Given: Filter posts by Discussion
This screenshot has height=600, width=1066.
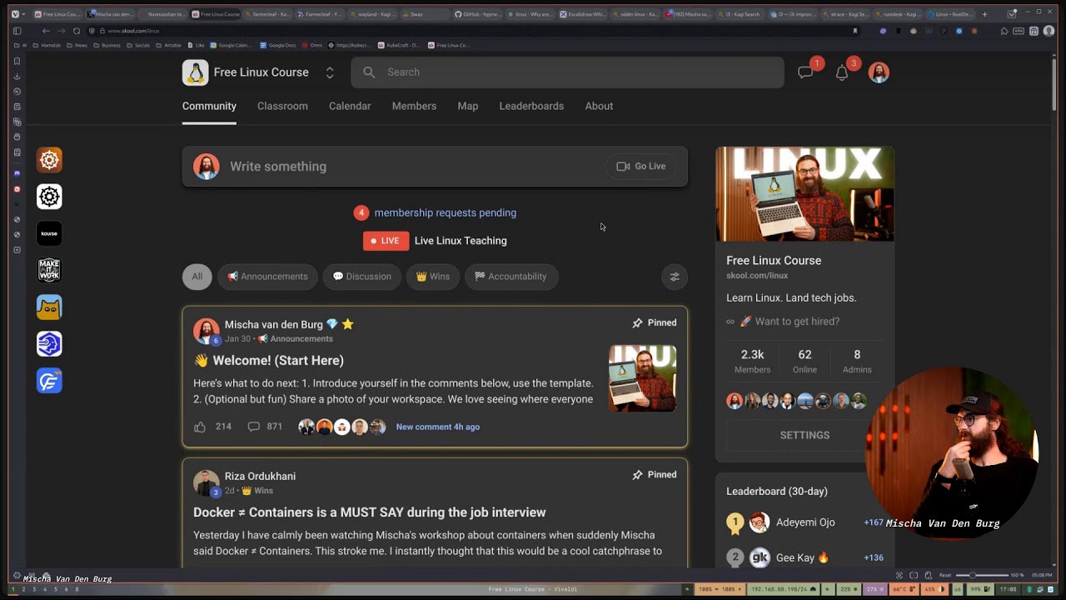Looking at the screenshot, I should [361, 277].
